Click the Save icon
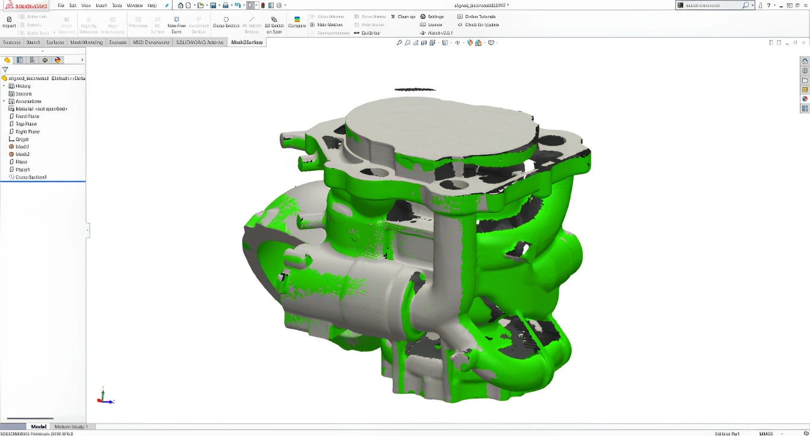Screen dimensions: 810x436 coord(213,5)
